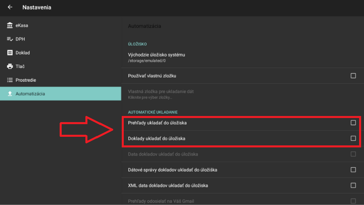Toggle 'Prehľady ukladať do úložiska' checkbox
Screen dimensions: 364x205
[x=353, y=123]
